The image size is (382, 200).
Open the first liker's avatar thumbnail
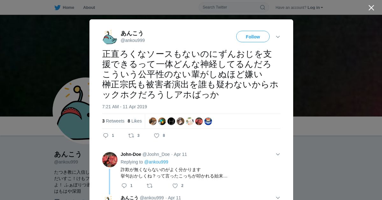click(x=153, y=121)
